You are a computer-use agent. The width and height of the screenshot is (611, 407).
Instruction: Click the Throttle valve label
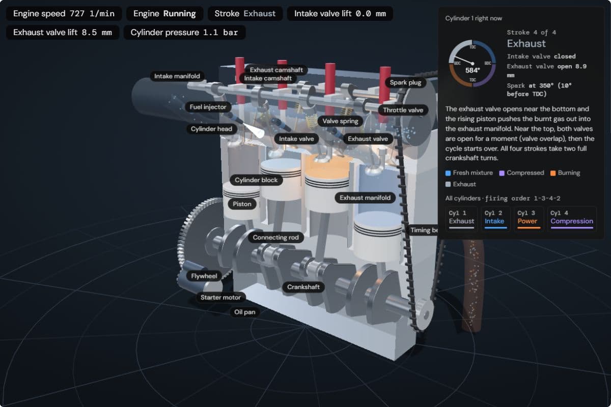point(403,110)
